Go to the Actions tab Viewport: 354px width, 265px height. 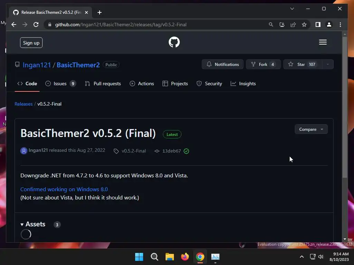click(x=142, y=84)
